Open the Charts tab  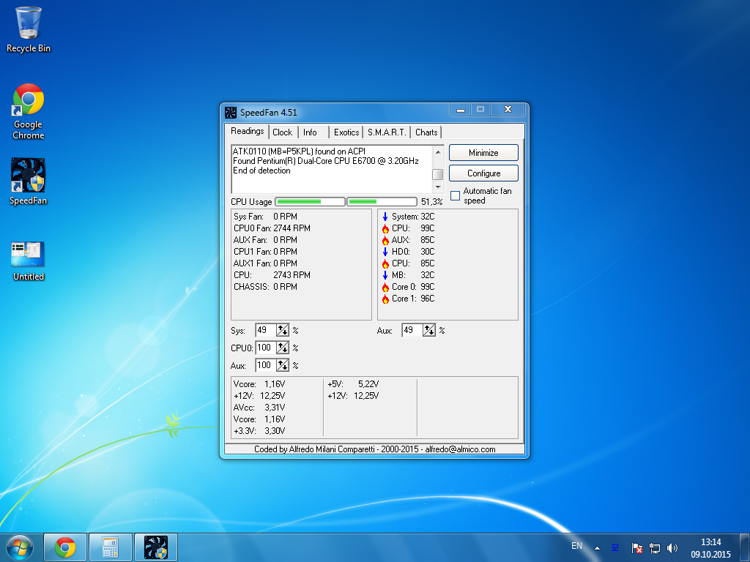(x=426, y=132)
